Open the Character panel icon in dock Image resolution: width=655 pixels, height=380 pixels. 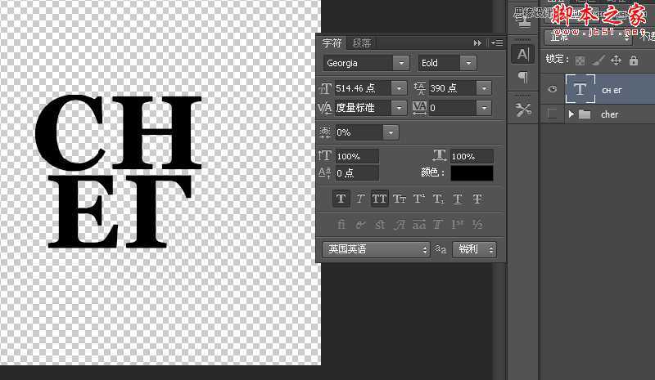522,54
